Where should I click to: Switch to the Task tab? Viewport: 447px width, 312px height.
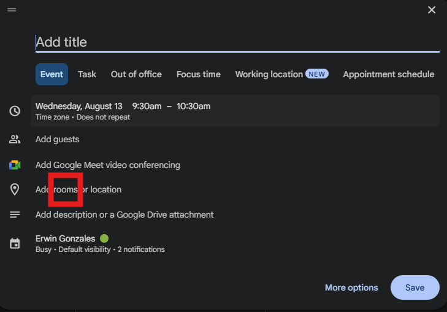(x=87, y=74)
